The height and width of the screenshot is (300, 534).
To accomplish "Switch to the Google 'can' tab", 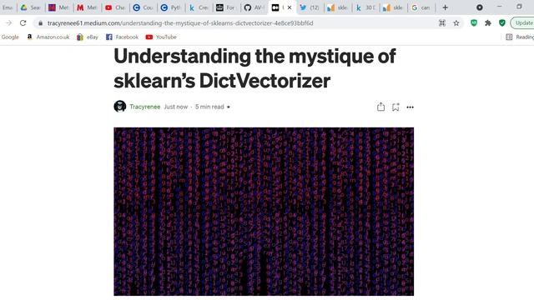I will coord(421,7).
